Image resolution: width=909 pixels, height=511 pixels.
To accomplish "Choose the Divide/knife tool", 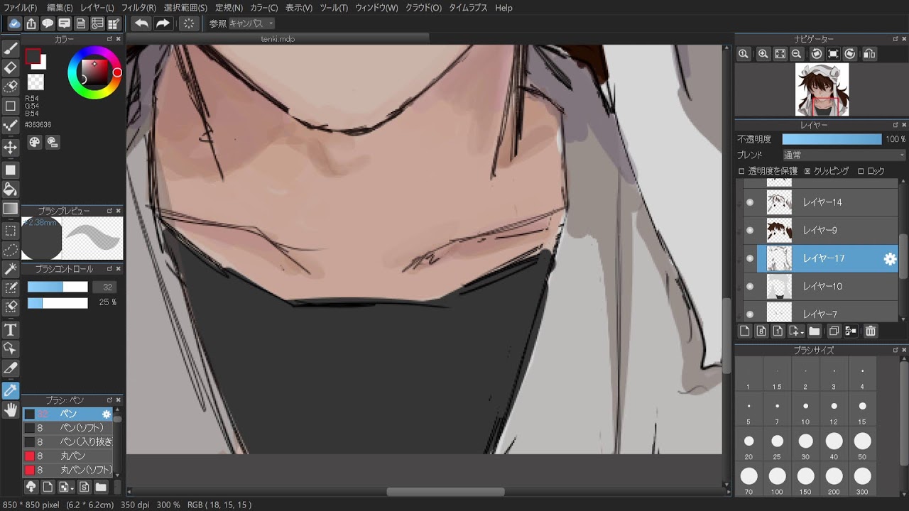I will tap(11, 368).
